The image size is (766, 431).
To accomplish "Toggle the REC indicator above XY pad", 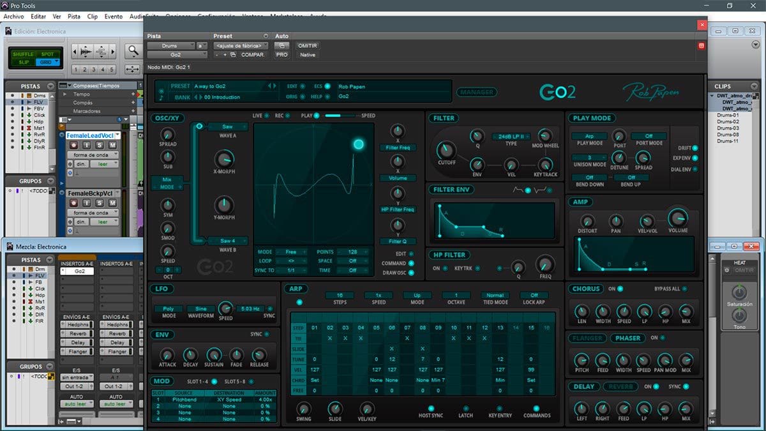I will point(289,116).
